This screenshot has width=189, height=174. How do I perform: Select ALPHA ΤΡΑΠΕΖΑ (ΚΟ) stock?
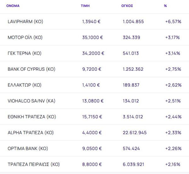31,133
